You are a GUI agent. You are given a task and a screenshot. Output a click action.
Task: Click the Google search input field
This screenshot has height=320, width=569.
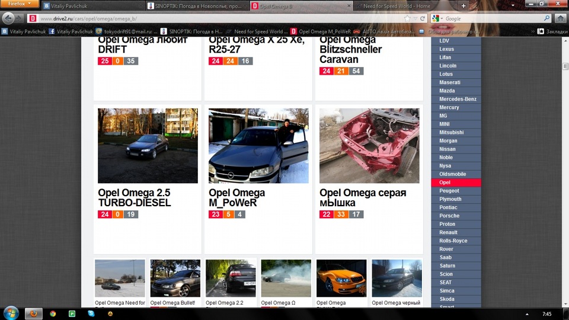point(494,18)
